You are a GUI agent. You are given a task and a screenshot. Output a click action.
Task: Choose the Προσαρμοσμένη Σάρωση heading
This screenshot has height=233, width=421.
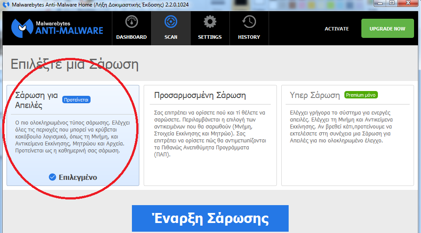(200, 95)
